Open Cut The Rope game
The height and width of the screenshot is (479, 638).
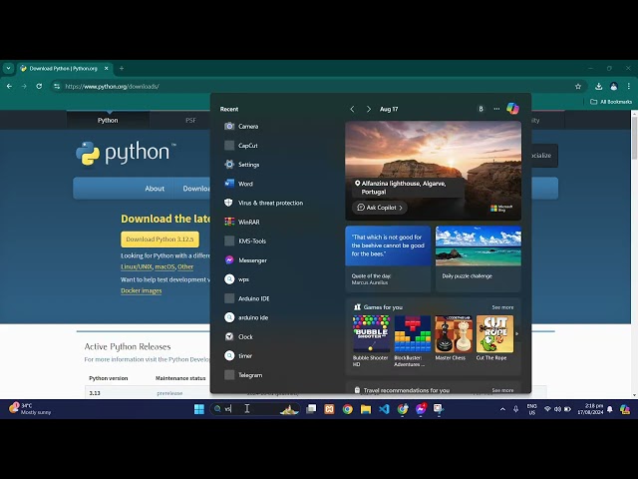click(494, 338)
